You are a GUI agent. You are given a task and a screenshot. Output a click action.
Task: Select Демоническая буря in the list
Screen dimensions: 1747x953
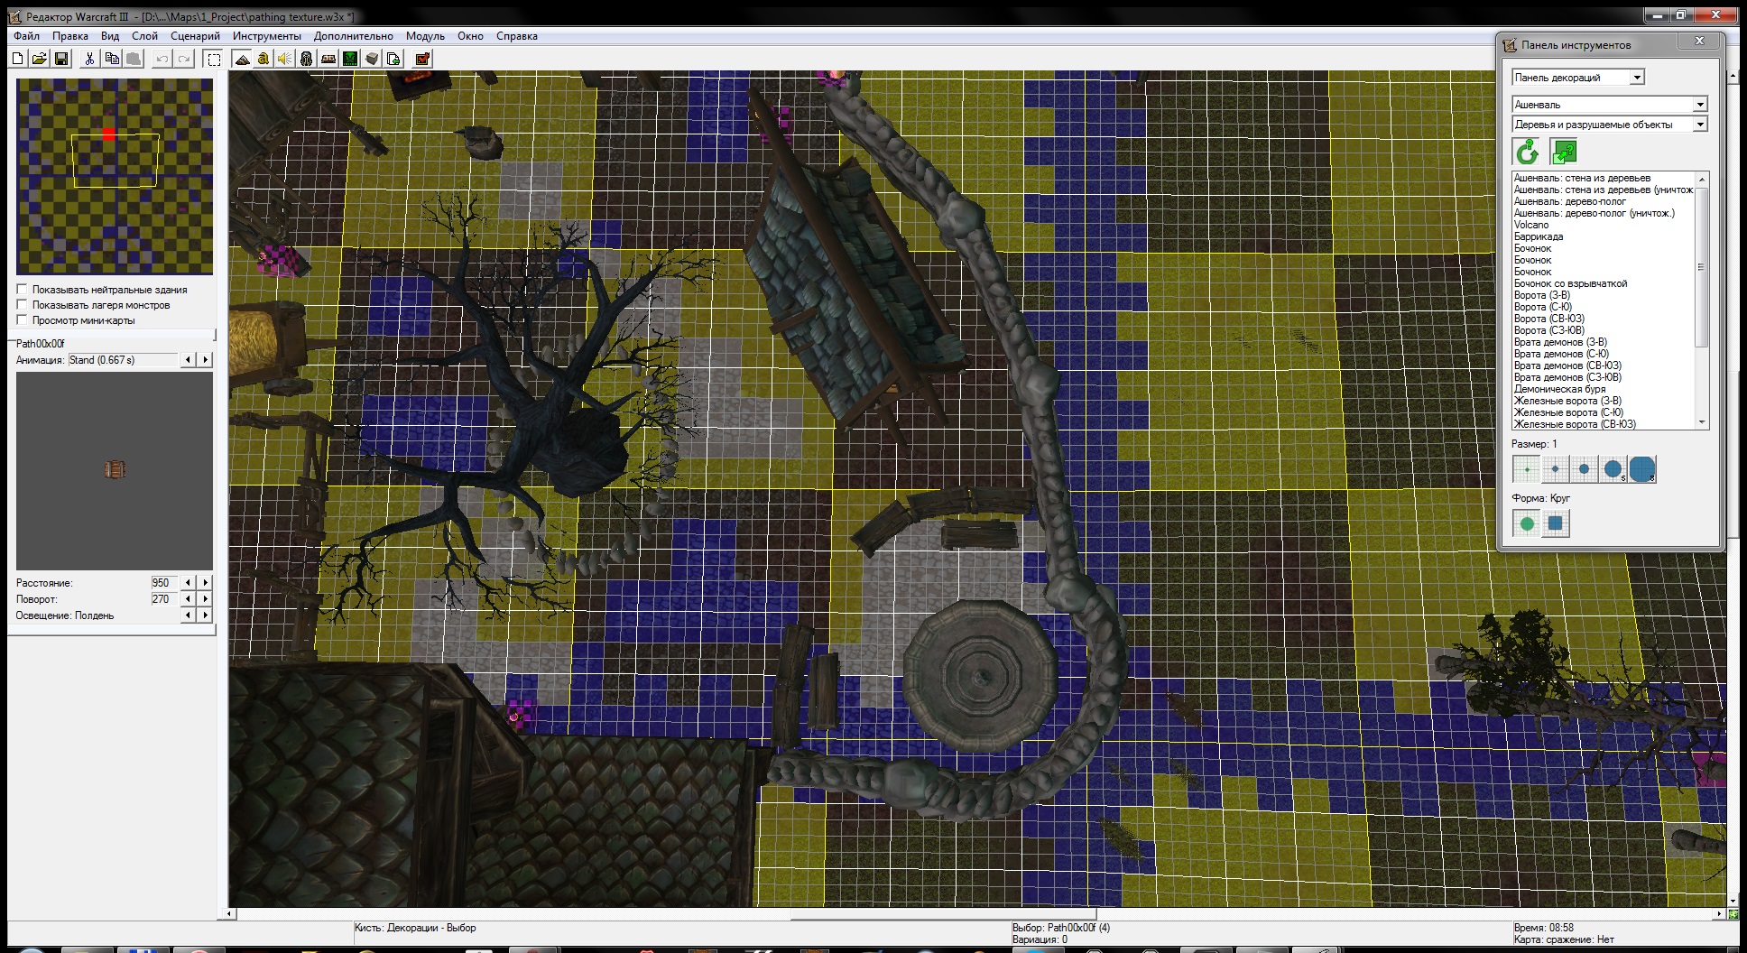click(x=1559, y=389)
